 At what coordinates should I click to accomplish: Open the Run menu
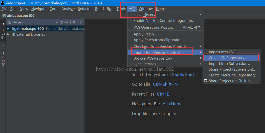[x=110, y=9]
